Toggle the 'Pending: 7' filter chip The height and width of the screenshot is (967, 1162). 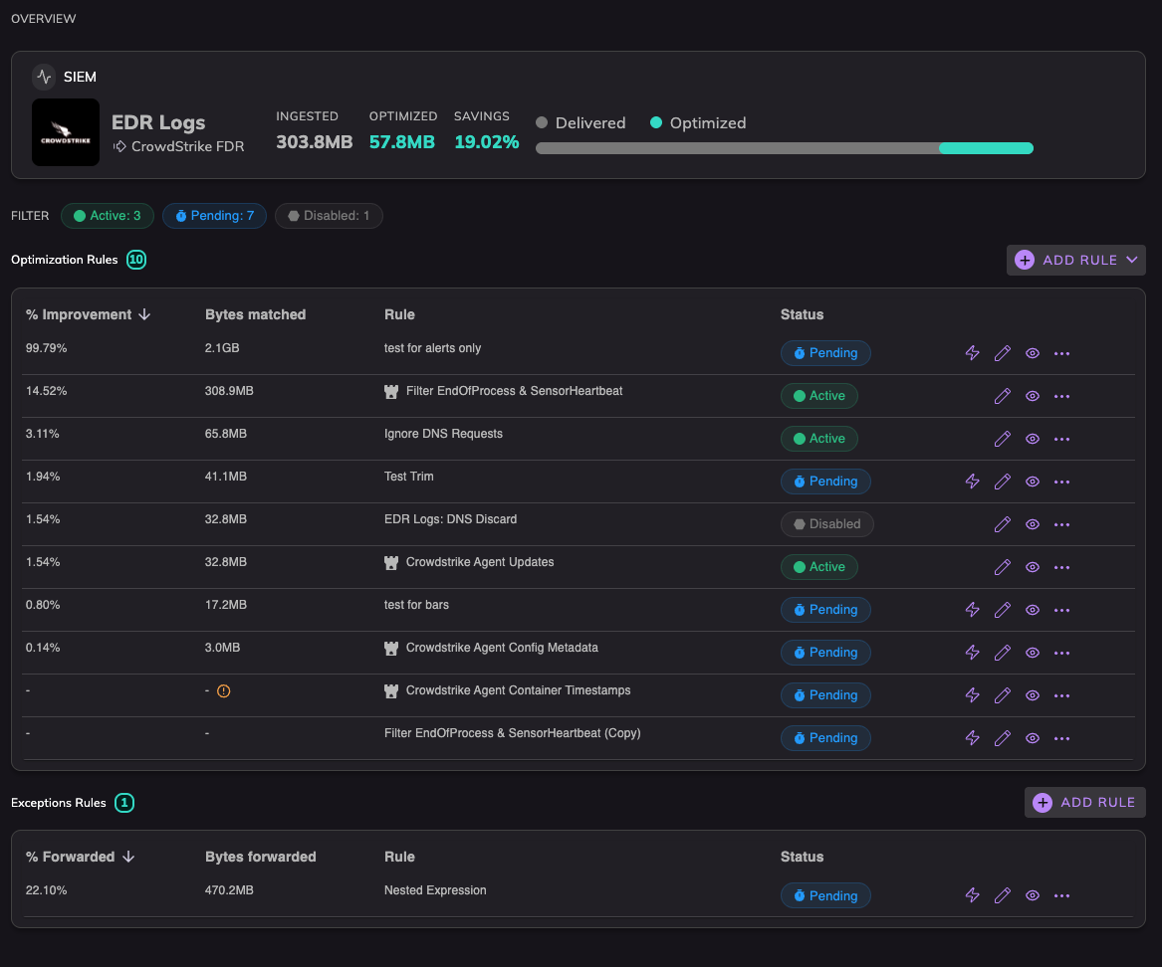click(x=214, y=216)
